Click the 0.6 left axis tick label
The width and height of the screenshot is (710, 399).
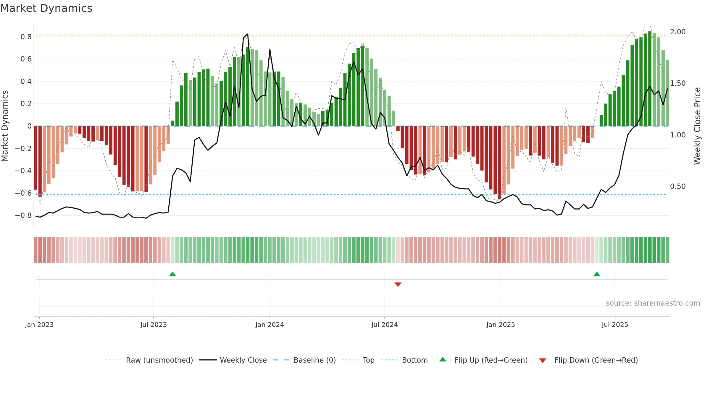tap(26, 59)
